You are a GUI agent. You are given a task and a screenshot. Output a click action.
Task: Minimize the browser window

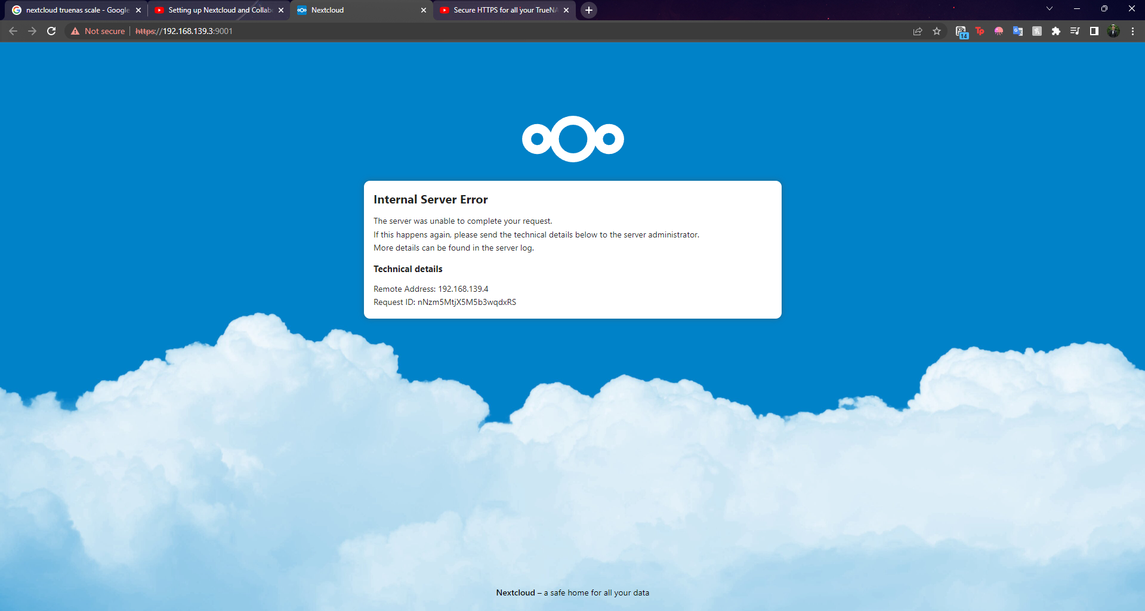point(1077,9)
